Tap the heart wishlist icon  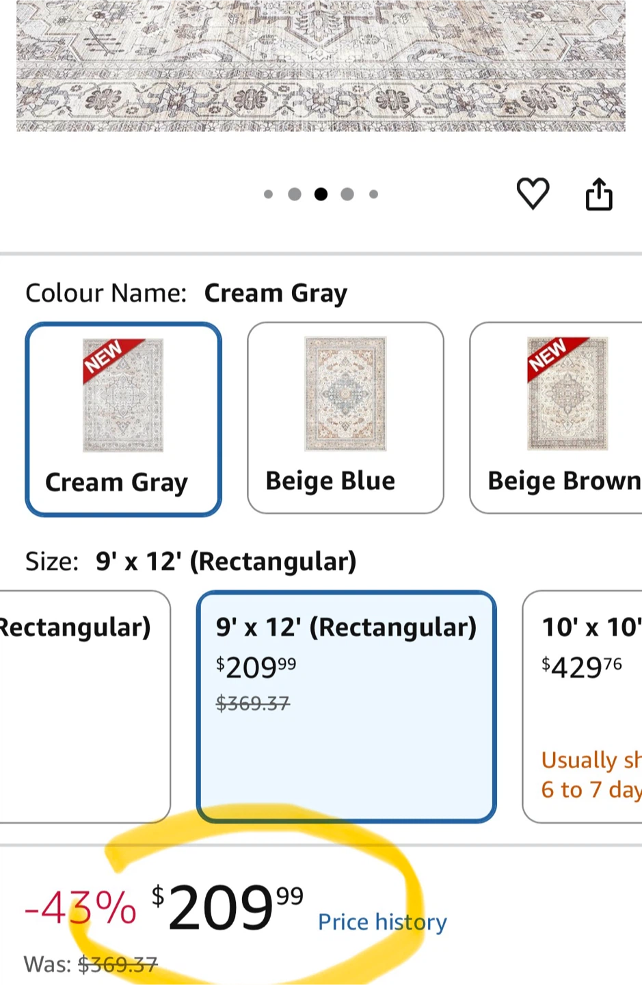click(533, 194)
